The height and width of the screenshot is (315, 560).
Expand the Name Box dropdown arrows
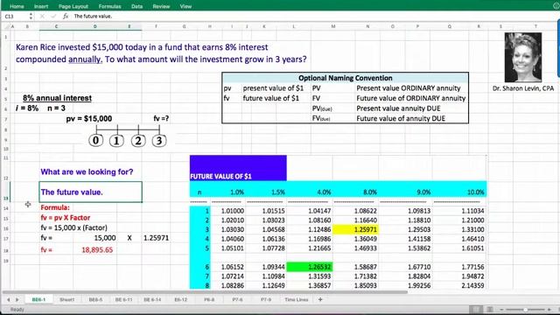point(31,16)
